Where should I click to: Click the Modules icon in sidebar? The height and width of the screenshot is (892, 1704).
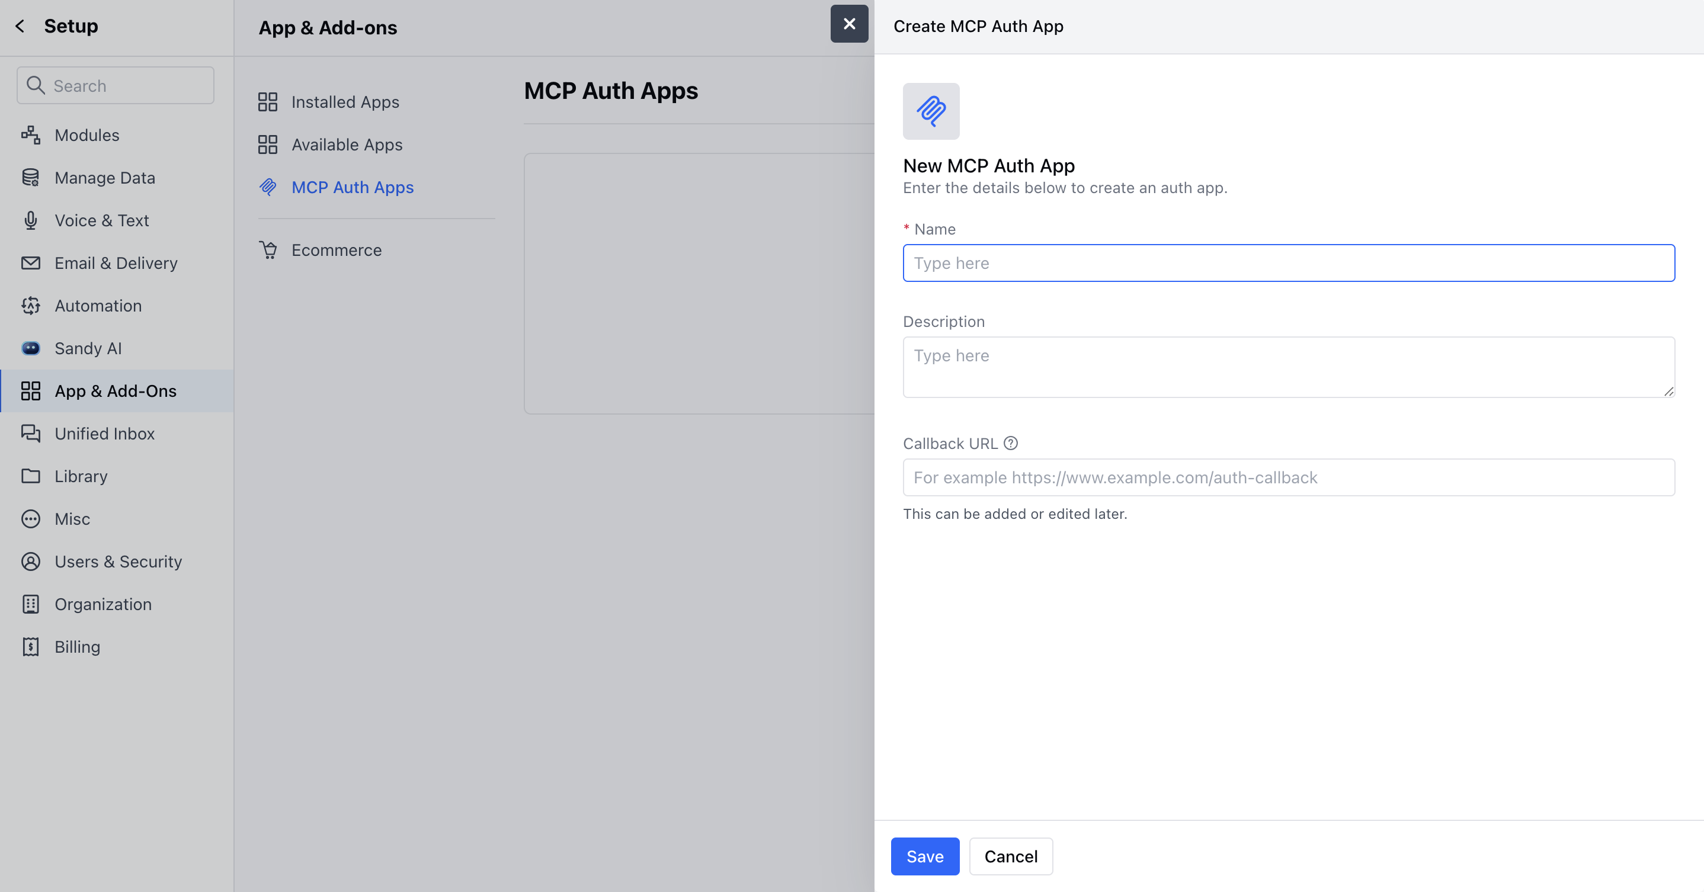click(x=30, y=135)
